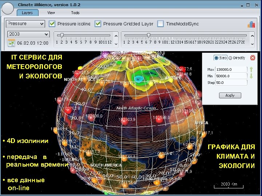Open the 2003 year dropdown
262x196 pixels.
[28, 34]
